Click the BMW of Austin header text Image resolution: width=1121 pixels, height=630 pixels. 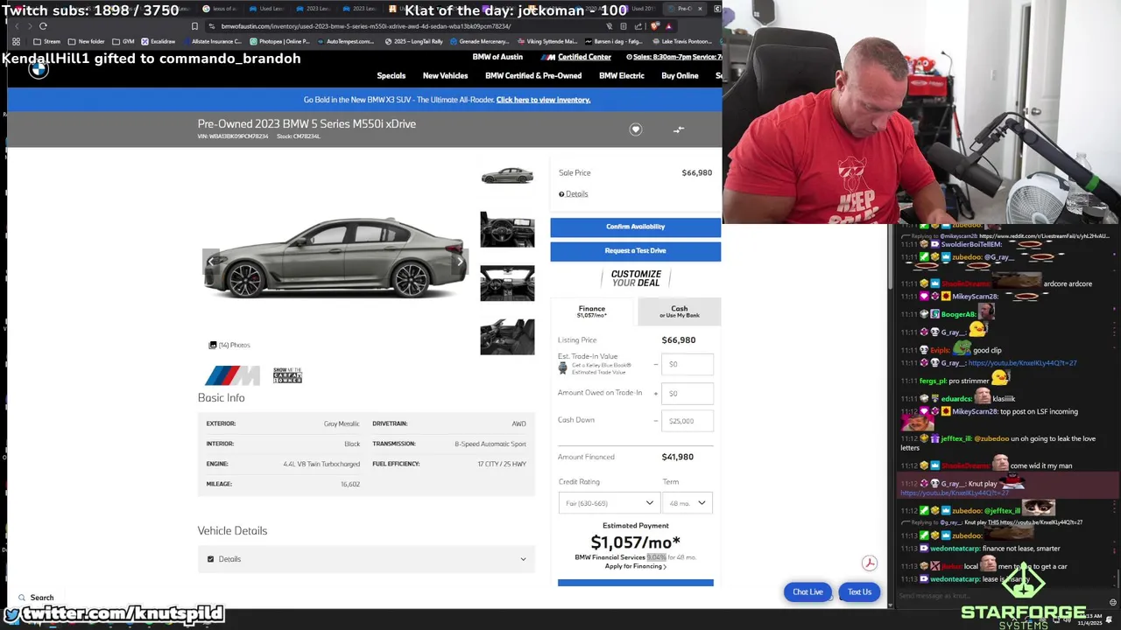(x=497, y=57)
